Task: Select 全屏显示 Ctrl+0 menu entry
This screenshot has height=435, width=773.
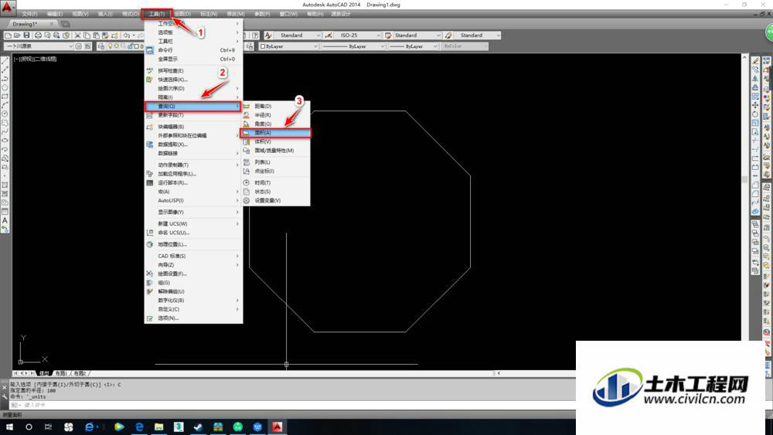Action: point(193,59)
